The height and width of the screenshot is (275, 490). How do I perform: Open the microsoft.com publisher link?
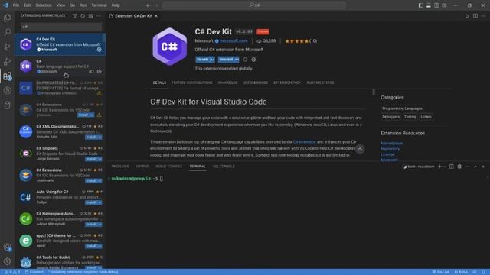pos(234,40)
